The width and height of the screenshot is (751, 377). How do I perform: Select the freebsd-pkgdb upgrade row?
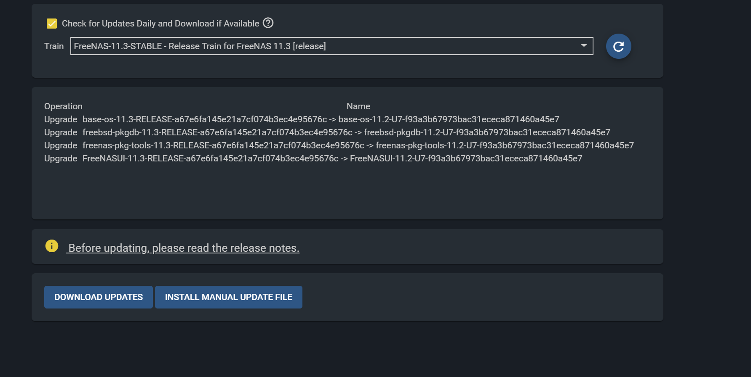pyautogui.click(x=327, y=132)
